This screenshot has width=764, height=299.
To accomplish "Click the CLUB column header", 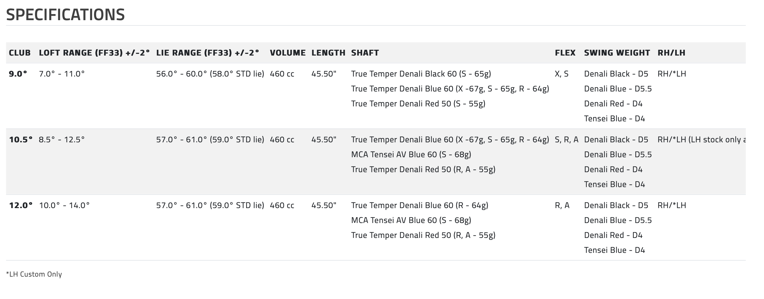I will (20, 53).
